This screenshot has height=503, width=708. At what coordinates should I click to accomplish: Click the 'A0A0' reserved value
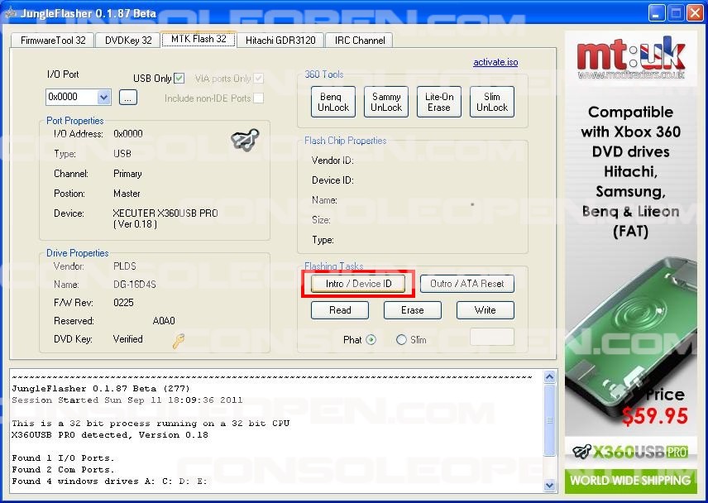pyautogui.click(x=164, y=321)
